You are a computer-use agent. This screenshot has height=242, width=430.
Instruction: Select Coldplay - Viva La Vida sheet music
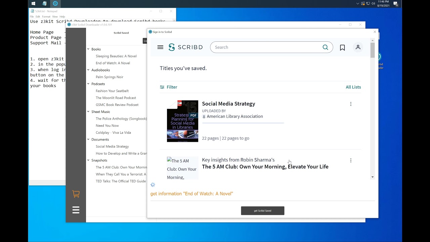(114, 133)
